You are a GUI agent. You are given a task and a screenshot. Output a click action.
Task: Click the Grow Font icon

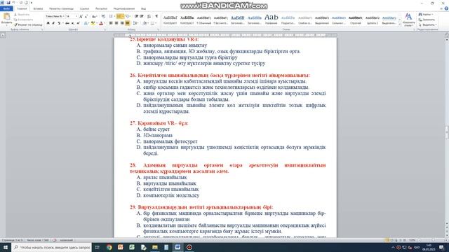pyautogui.click(x=81, y=16)
